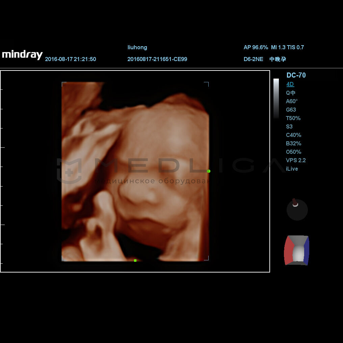
Task: Click the bottom-right ROI corner bracket
Action: (207, 258)
